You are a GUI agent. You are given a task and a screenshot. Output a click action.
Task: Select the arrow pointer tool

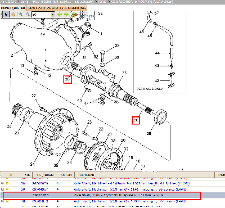point(6,15)
